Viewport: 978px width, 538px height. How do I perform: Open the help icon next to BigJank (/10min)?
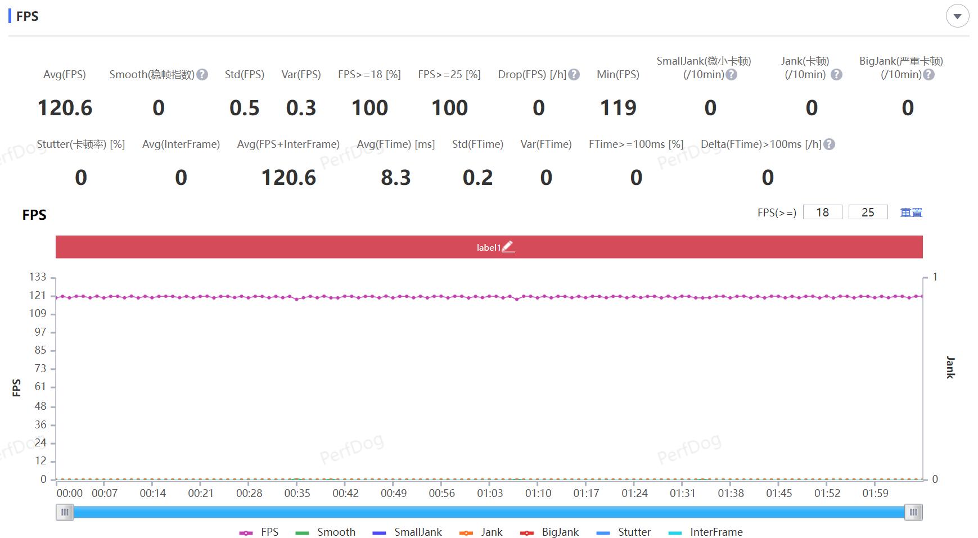tap(929, 75)
